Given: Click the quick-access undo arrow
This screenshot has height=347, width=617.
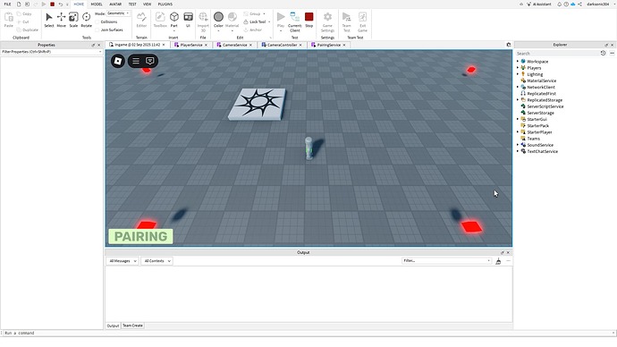Looking at the screenshot, I should [x=60, y=4].
